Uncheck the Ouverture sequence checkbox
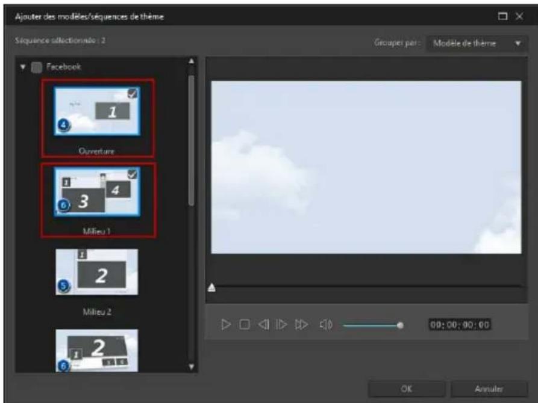The image size is (538, 403). tap(133, 93)
